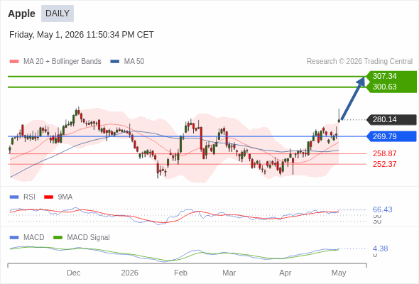Click the 252.37 support price label

coord(384,164)
